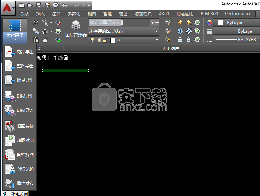Open the 附加模块 ribbon tab
The image size is (260, 196).
[x=143, y=13]
